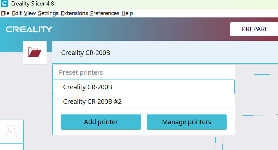The image size is (278, 150).
Task: Click the Preset printers heading
Action: 81,72
